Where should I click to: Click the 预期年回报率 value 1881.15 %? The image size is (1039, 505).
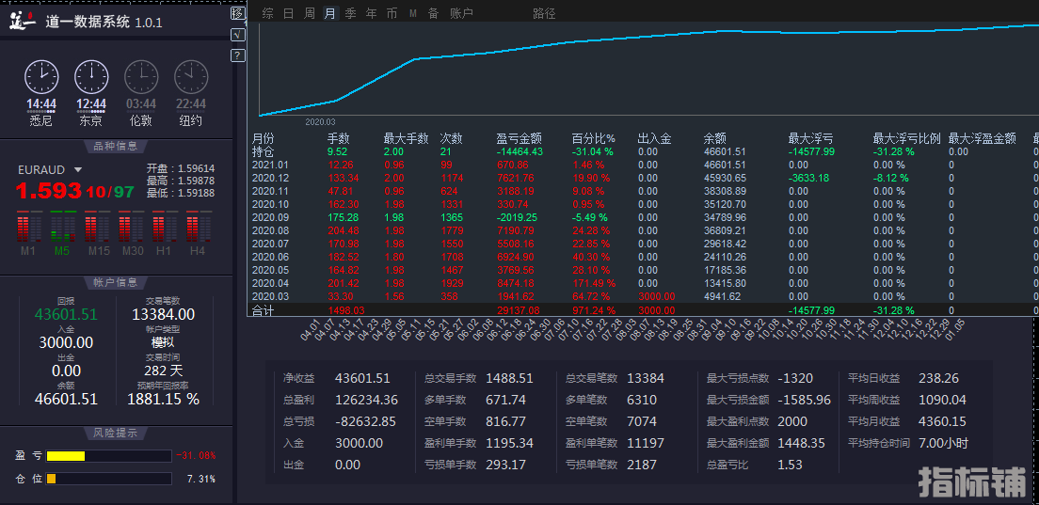click(x=164, y=399)
